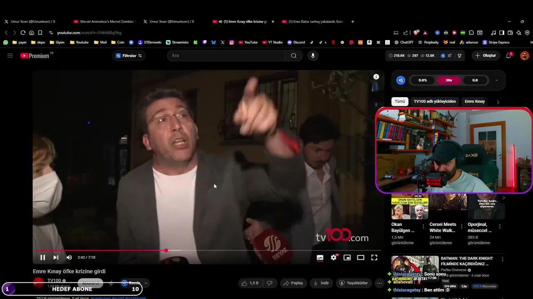Reload the current page
This screenshot has height=299, width=533.
pyautogui.click(x=23, y=32)
